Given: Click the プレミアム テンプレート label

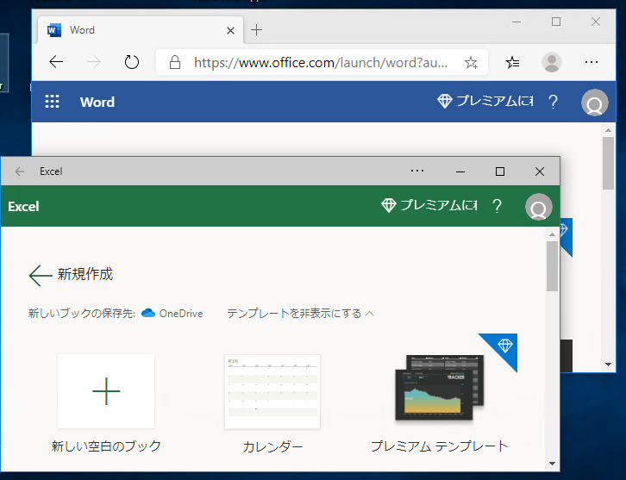Looking at the screenshot, I should (x=439, y=446).
